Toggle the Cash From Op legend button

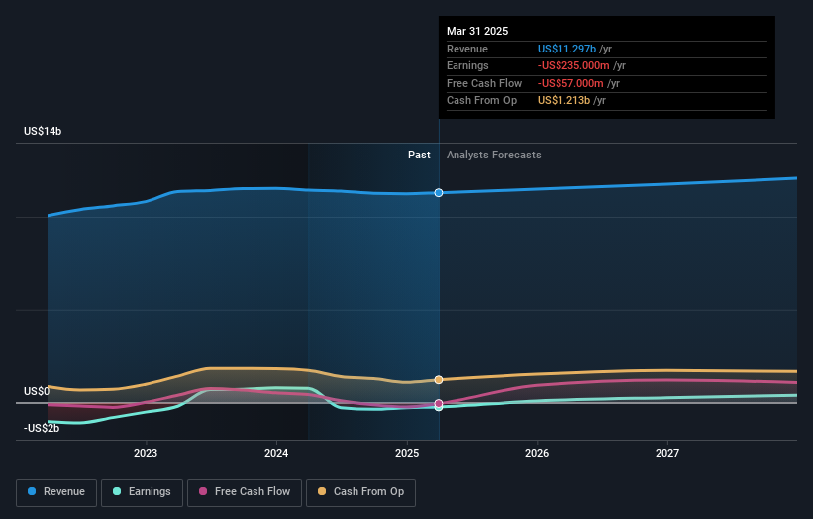tap(360, 492)
